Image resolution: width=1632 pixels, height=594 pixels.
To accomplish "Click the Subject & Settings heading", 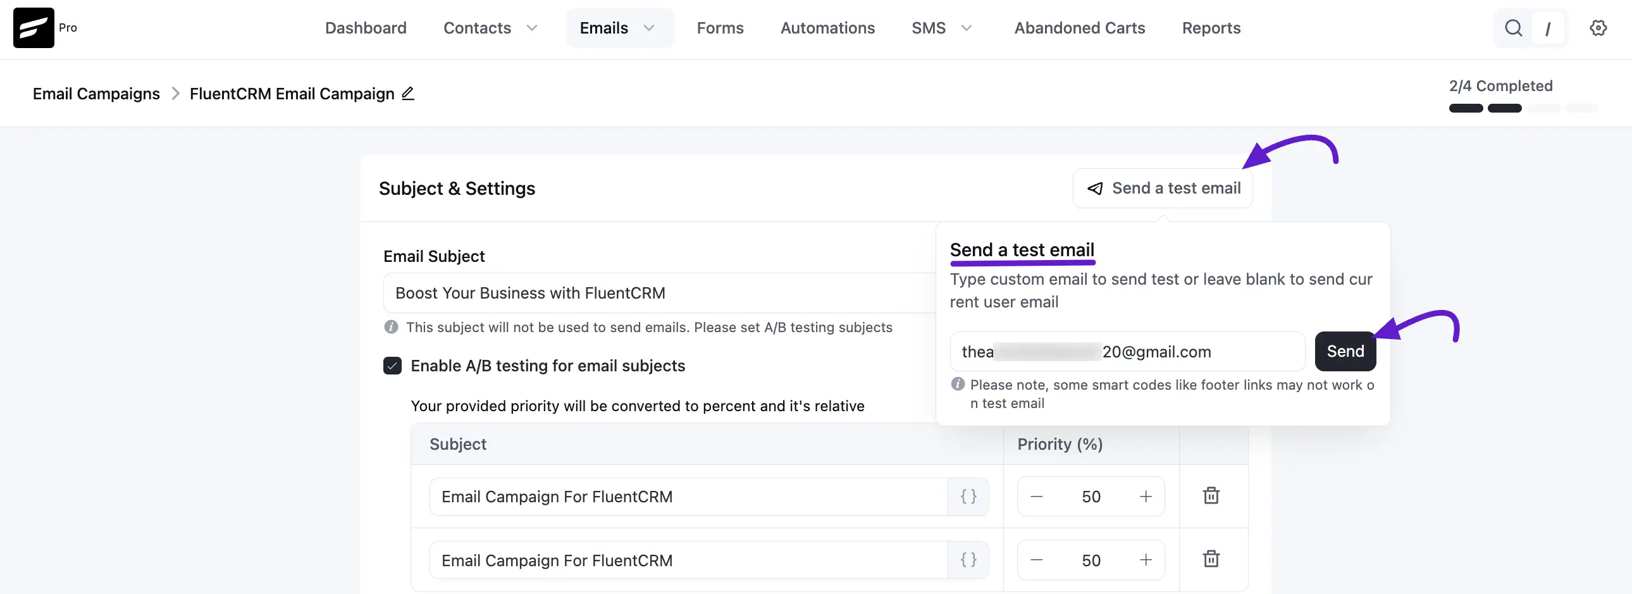I will pyautogui.click(x=457, y=188).
